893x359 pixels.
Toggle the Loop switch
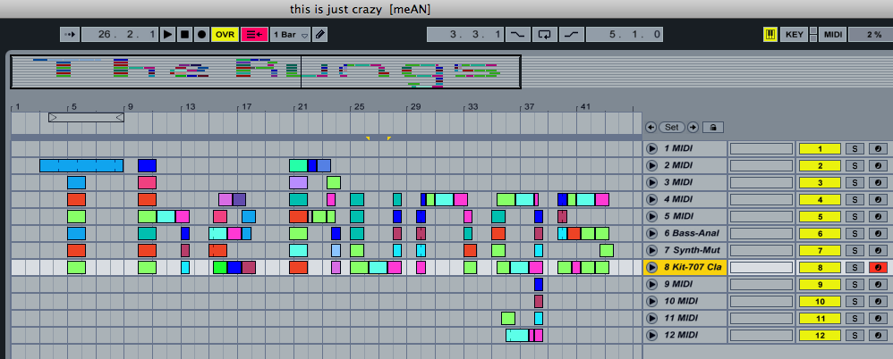(x=544, y=34)
